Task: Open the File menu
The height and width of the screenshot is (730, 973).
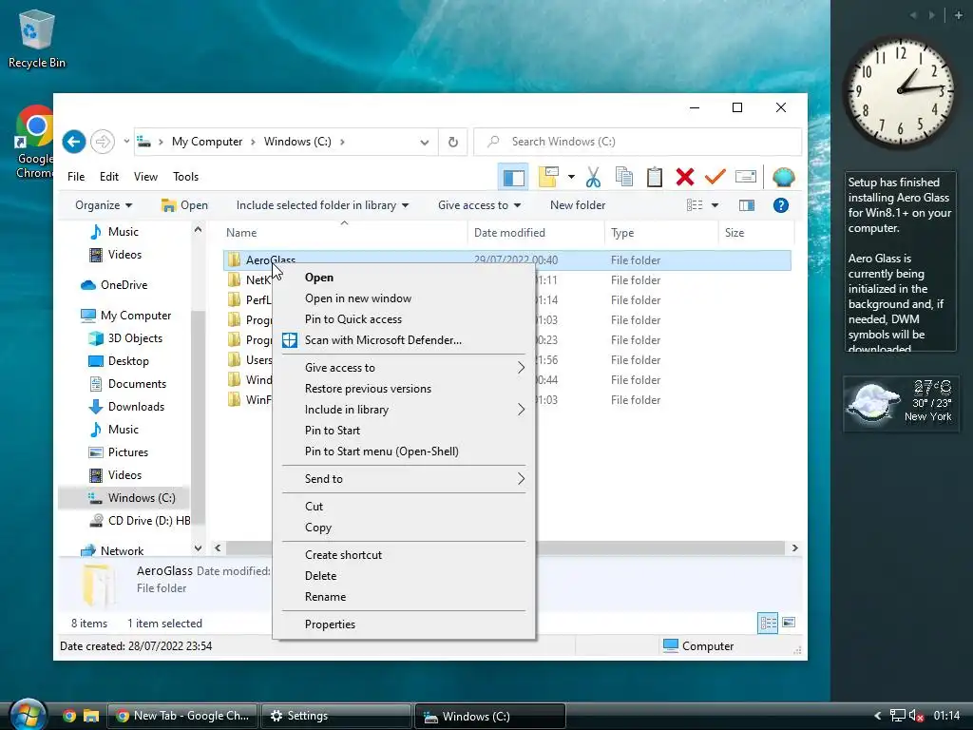Action: (x=76, y=177)
